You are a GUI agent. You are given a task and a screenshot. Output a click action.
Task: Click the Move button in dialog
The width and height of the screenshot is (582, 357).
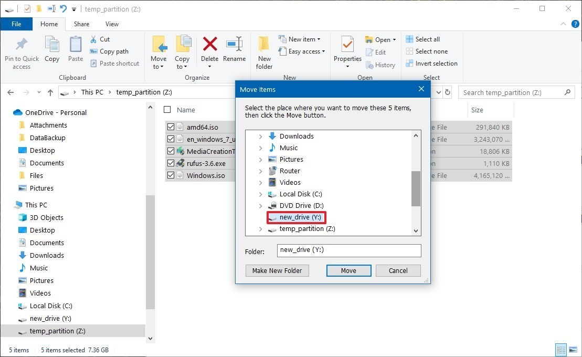click(348, 271)
